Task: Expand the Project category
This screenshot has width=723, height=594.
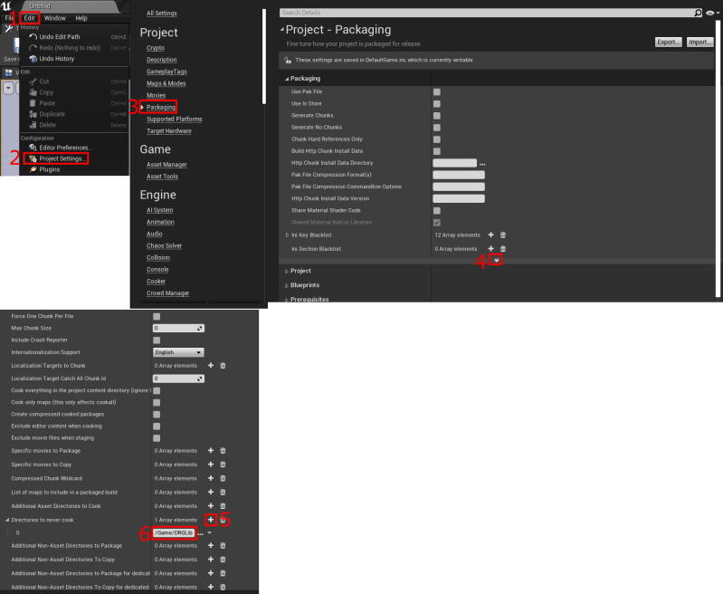Action: pyautogui.click(x=287, y=272)
